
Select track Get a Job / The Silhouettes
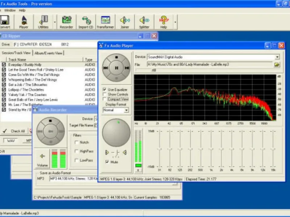click(x=28, y=85)
